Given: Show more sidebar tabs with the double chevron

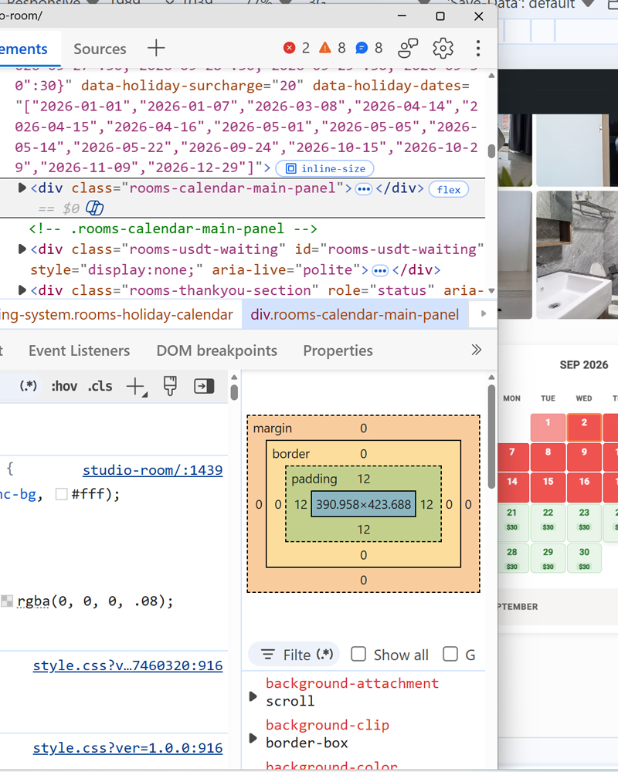Looking at the screenshot, I should (476, 350).
